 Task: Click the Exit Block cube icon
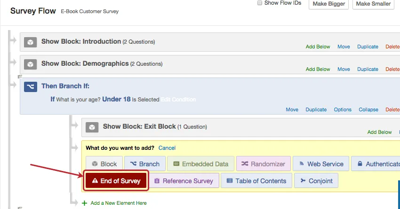click(x=92, y=127)
